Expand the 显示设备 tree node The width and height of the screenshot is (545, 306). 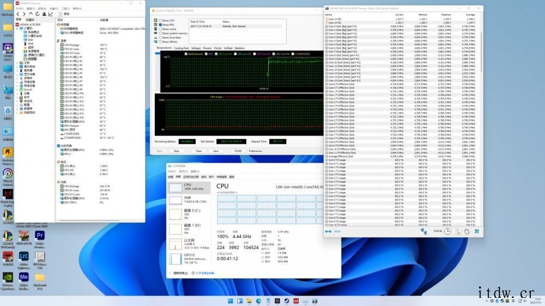click(x=17, y=75)
